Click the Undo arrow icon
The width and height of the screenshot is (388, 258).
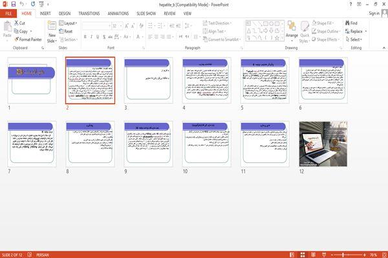[22, 4]
